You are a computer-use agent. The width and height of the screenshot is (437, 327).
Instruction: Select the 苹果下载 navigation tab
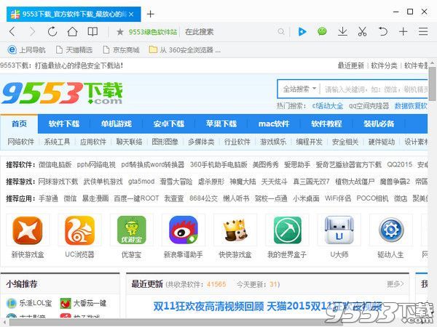(x=221, y=124)
